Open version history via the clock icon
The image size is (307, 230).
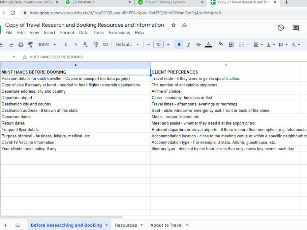281,28
